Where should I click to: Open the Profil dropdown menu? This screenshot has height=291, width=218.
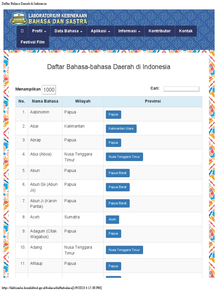coord(39,31)
